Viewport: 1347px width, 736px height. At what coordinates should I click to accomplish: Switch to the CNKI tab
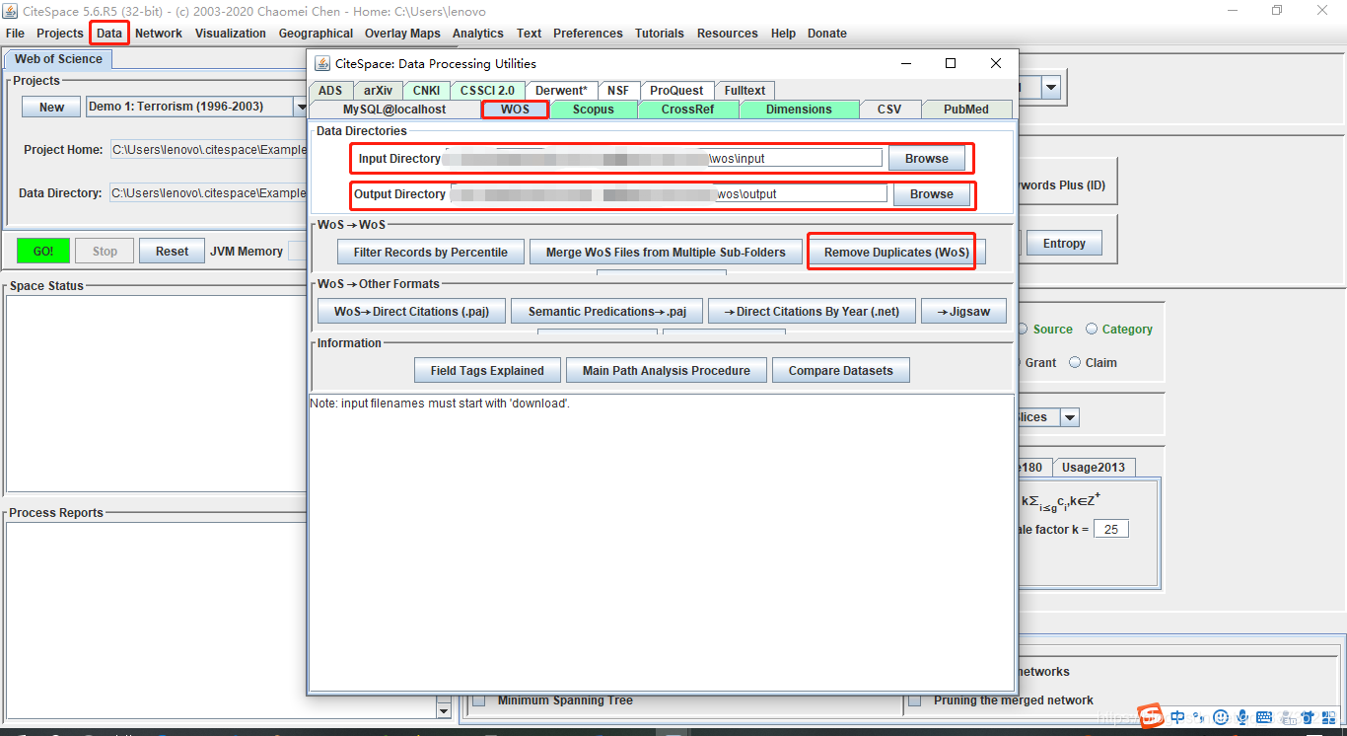427,90
